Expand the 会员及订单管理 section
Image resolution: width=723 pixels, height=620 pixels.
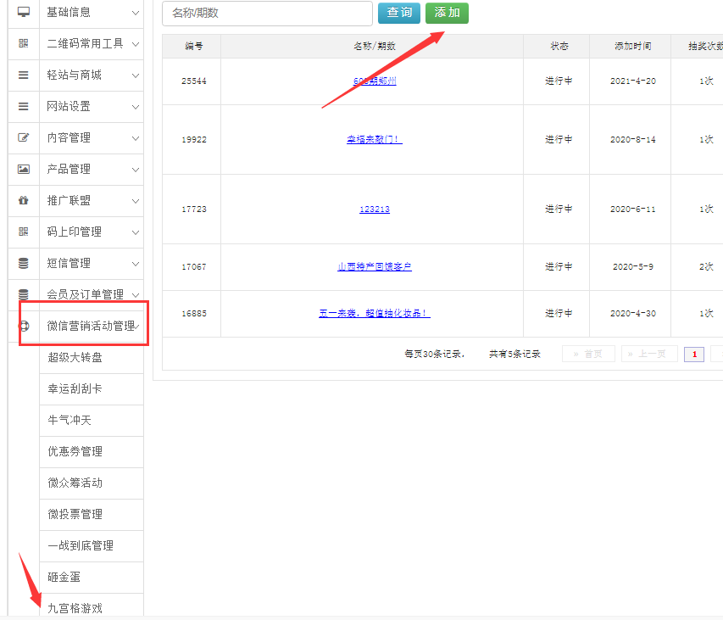tap(136, 294)
